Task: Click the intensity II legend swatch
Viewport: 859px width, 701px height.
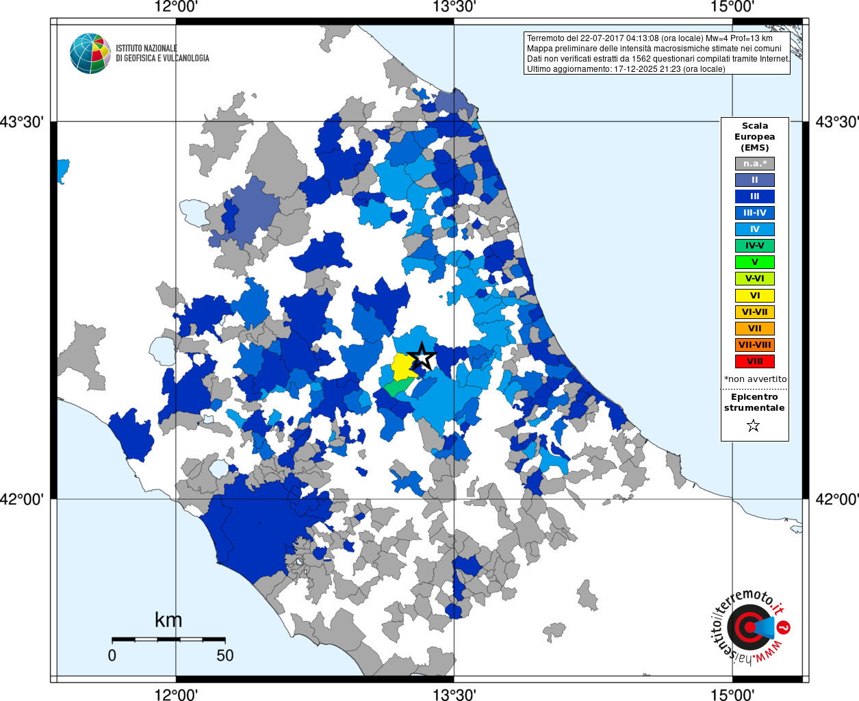Action: [x=755, y=180]
